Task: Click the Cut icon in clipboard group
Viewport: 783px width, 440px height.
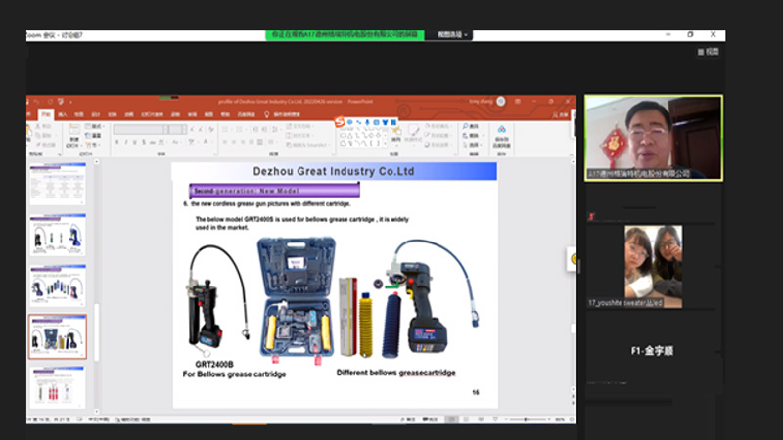Action: (38, 127)
